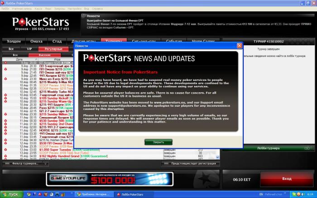Select the Турниры tab
The width and height of the screenshot is (317, 198).
click(114, 40)
